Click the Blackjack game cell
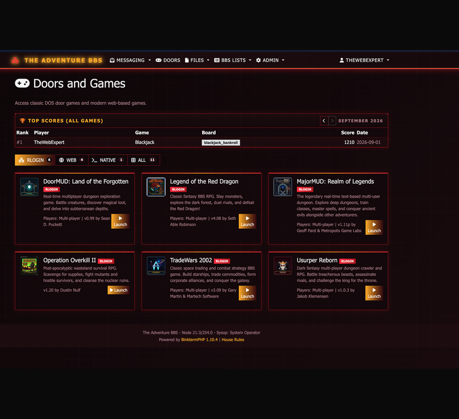Viewport: 459px width, 419px height. pos(144,142)
